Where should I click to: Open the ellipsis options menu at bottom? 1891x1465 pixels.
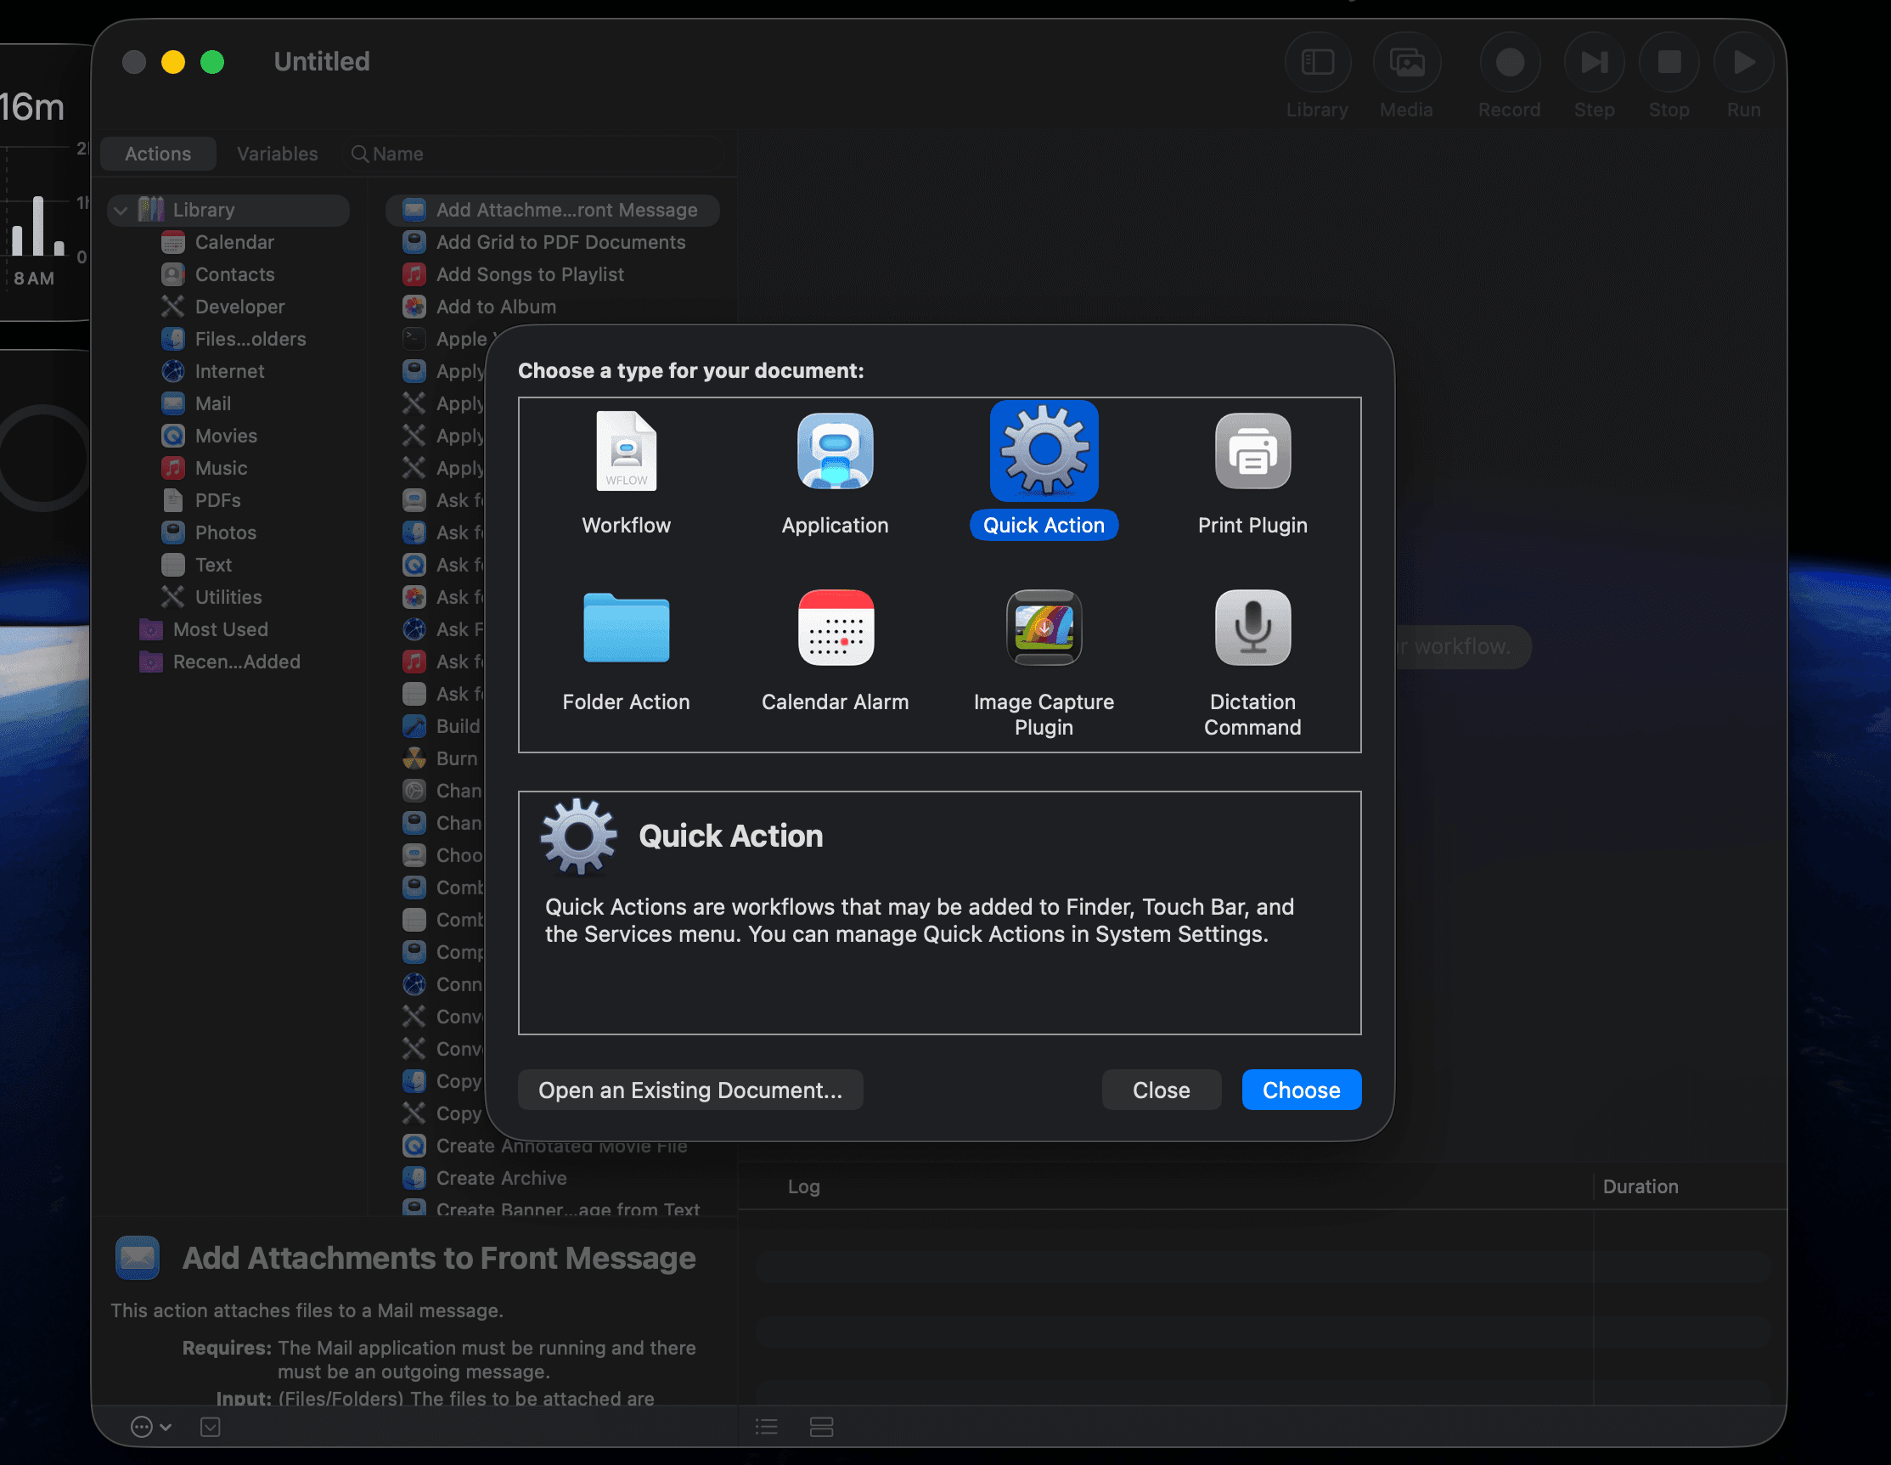tap(141, 1427)
